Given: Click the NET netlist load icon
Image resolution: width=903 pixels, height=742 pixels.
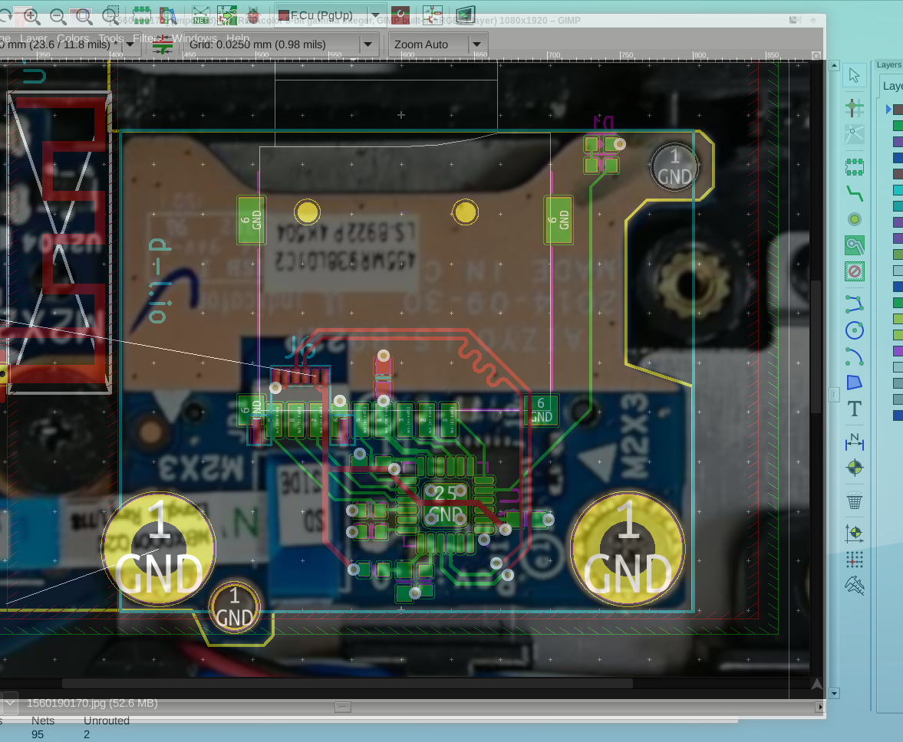Looking at the screenshot, I should (x=201, y=15).
